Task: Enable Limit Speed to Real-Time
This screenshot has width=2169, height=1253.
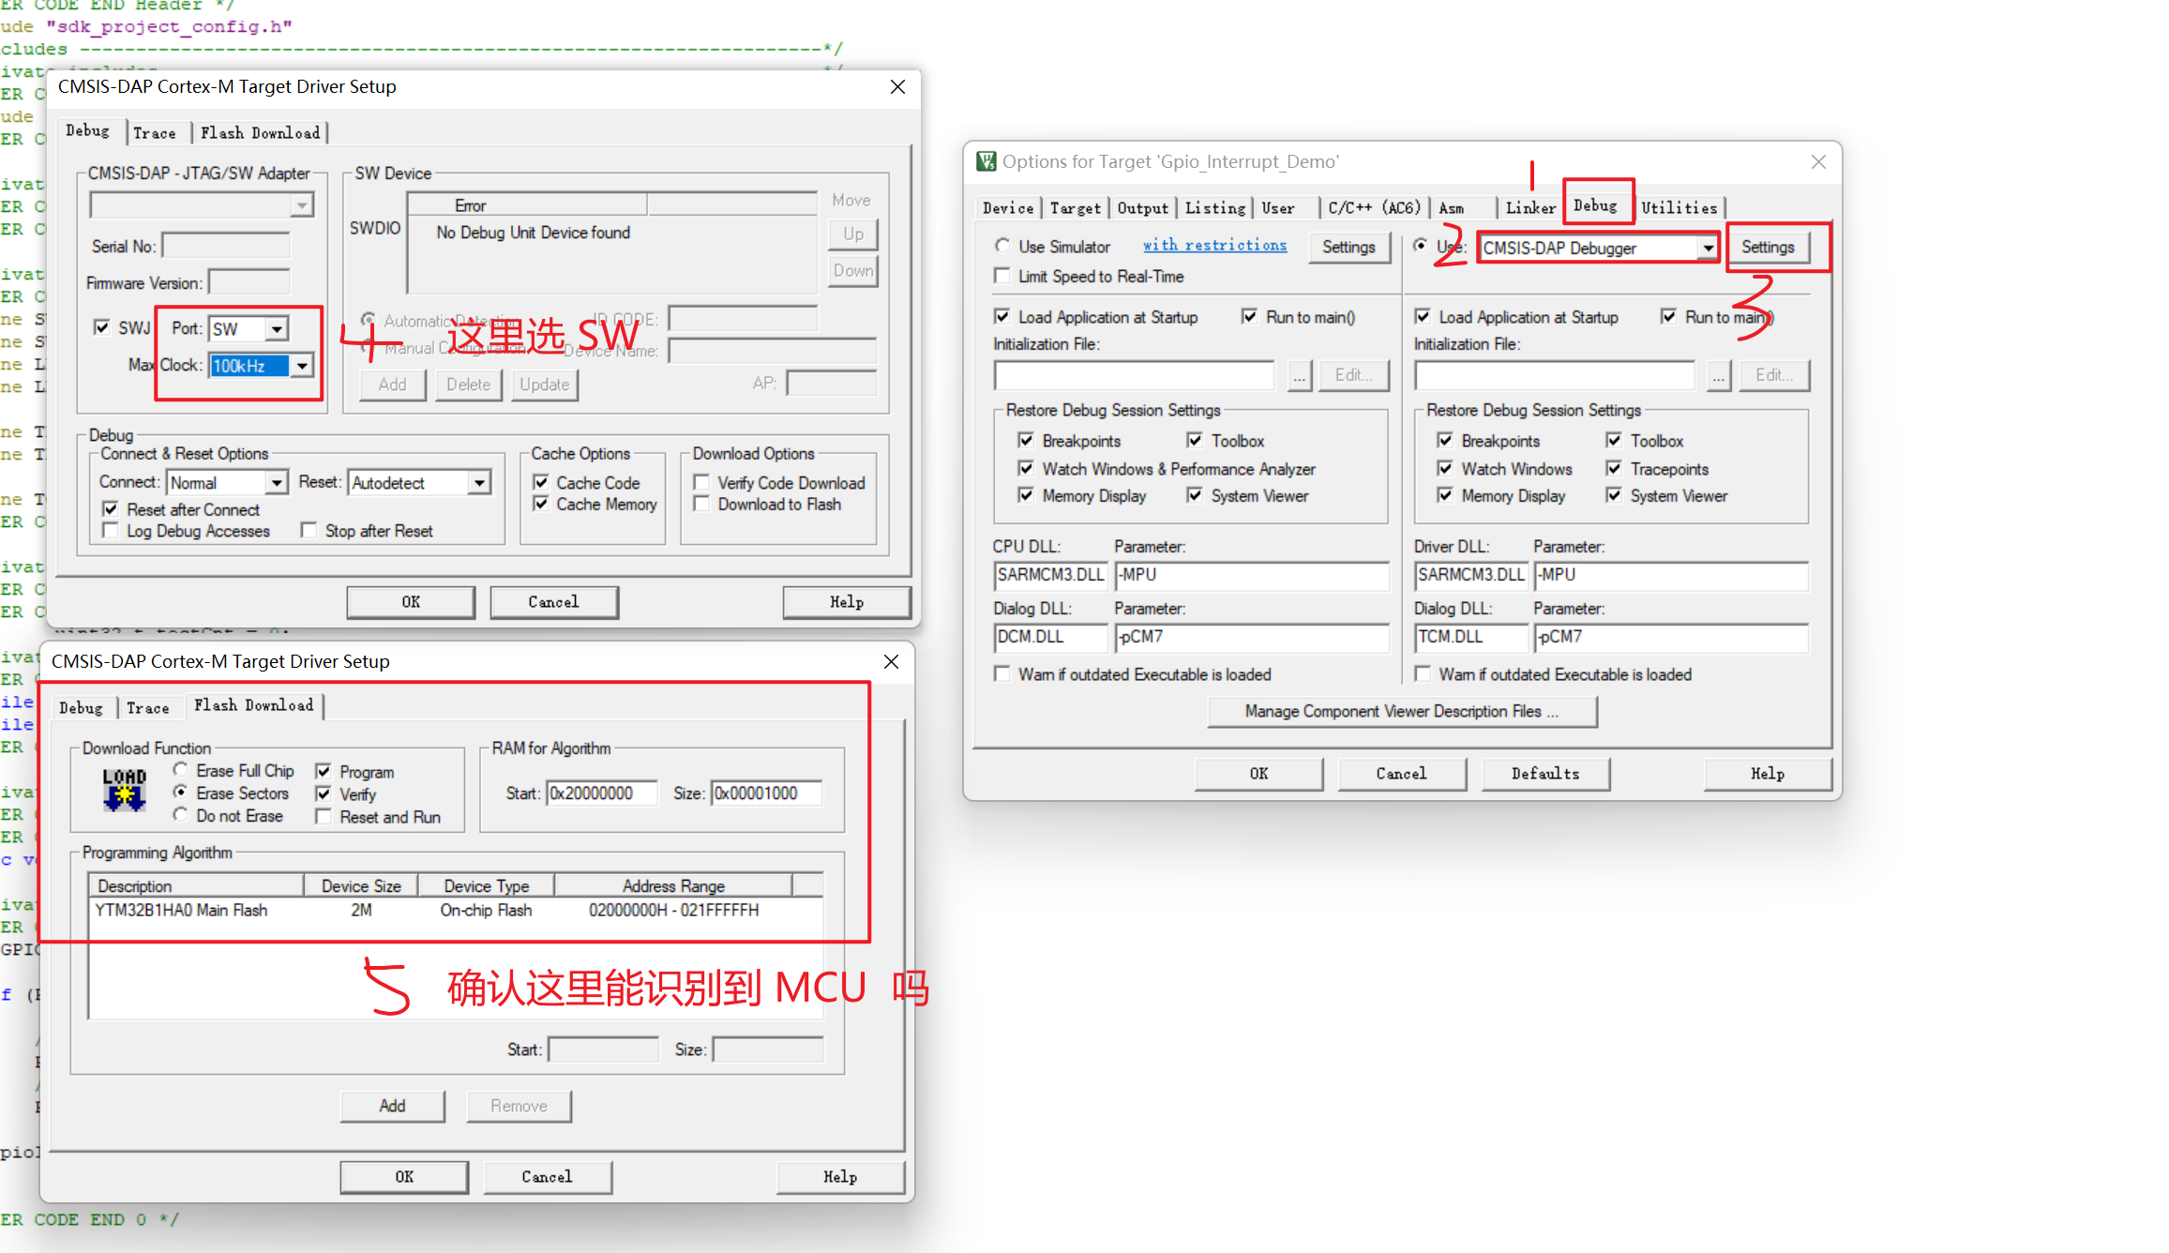Action: click(1002, 276)
